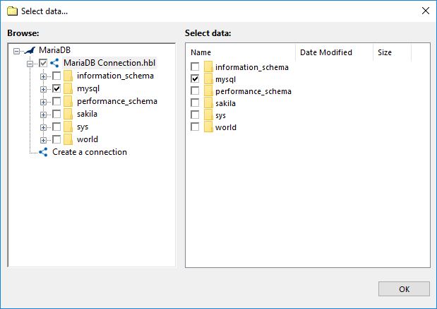
Task: Toggle MariaDB Connection.hbl checkbox in tree
Action: pyautogui.click(x=43, y=63)
